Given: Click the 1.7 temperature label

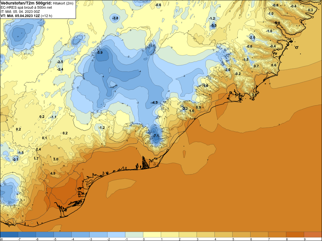Looking at the screenshot, I should pyautogui.click(x=36, y=159).
